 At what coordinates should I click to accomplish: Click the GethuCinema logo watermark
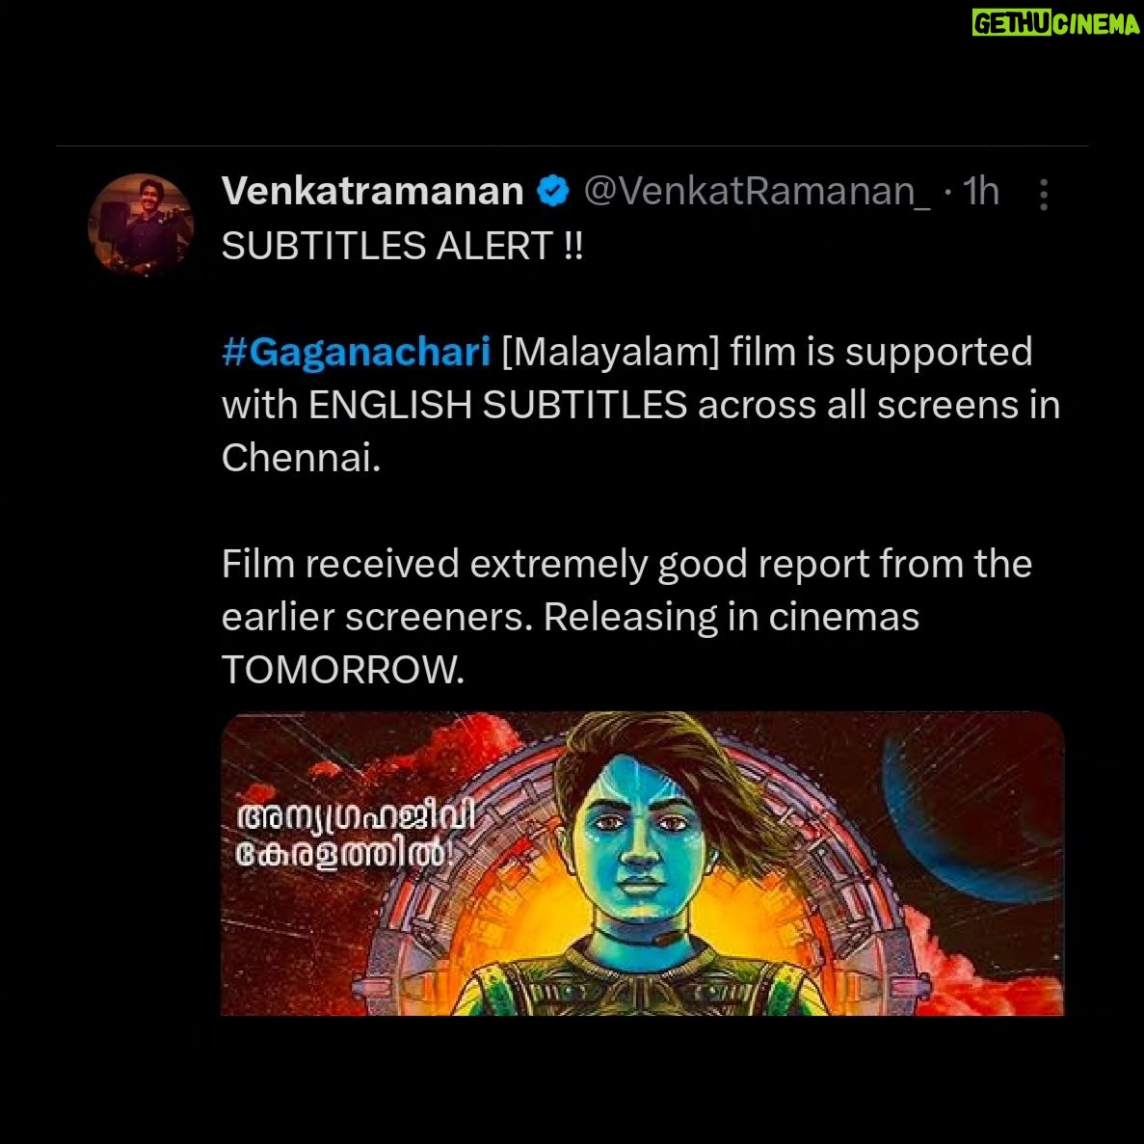click(x=1055, y=23)
